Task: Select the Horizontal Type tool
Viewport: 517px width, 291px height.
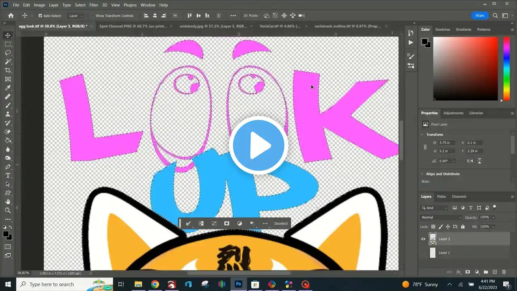Action: click(8, 175)
